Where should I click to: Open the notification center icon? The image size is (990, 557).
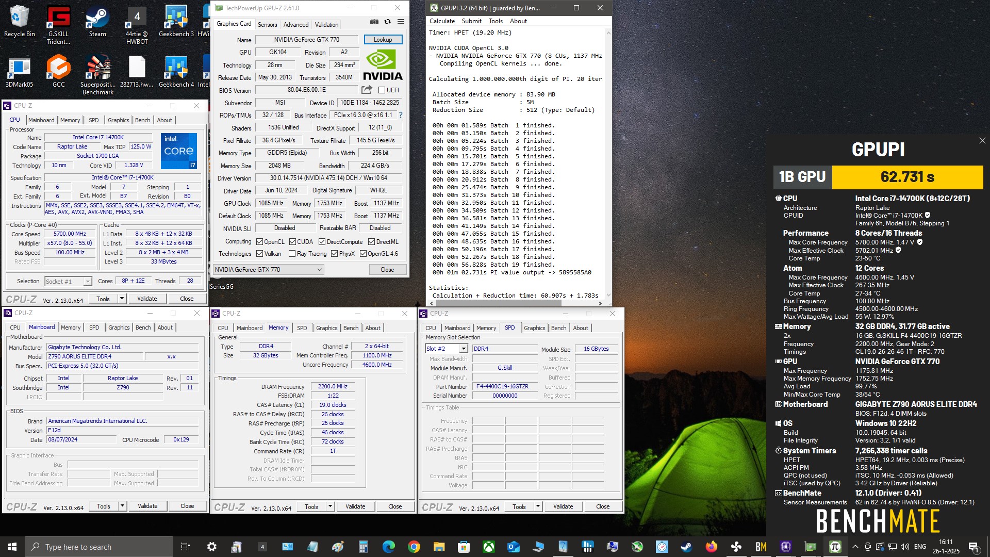973,547
